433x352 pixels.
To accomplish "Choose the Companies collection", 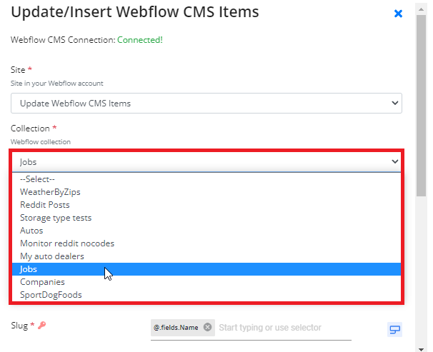I will point(206,282).
